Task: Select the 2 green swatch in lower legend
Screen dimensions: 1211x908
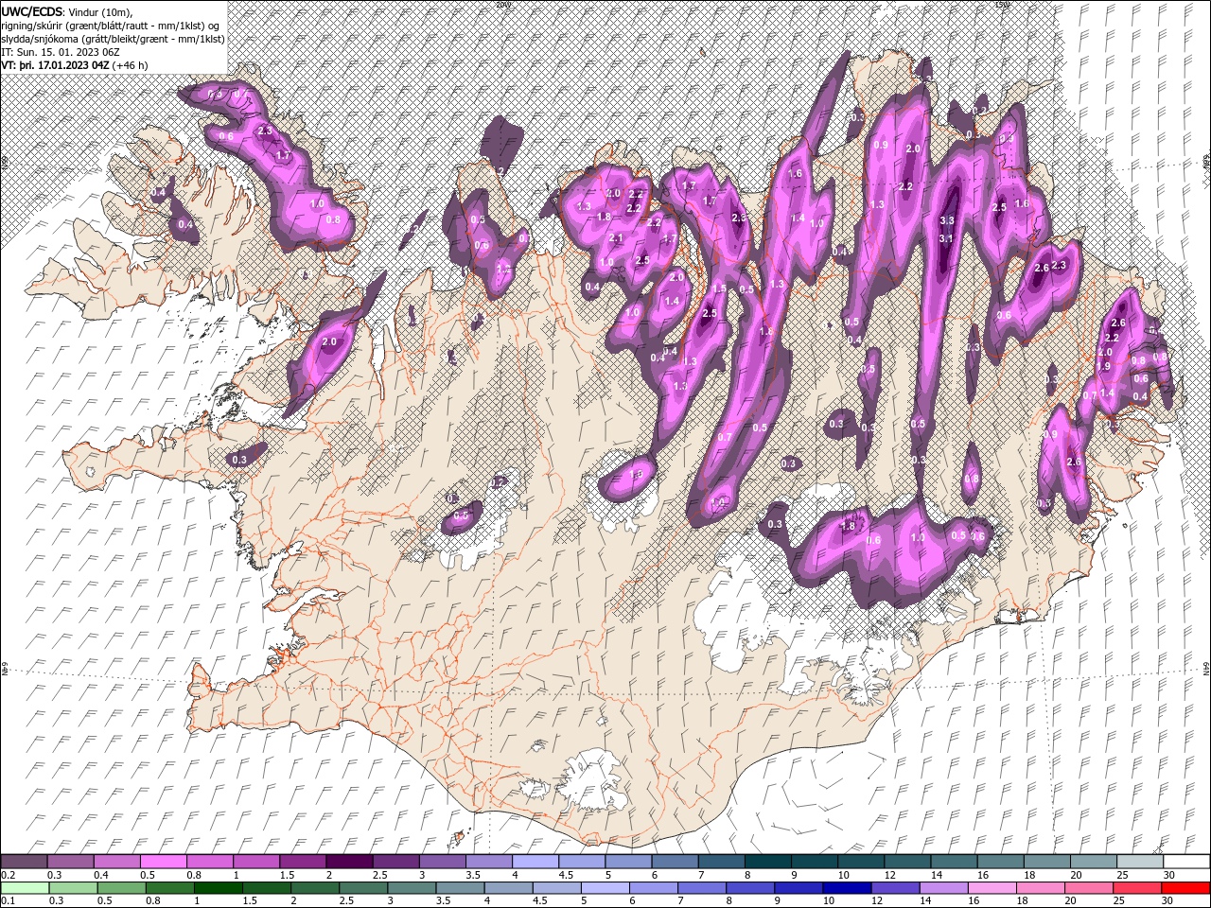Action: click(x=316, y=888)
